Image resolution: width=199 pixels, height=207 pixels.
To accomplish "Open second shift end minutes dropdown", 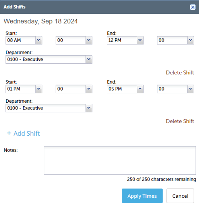I will [190, 89].
